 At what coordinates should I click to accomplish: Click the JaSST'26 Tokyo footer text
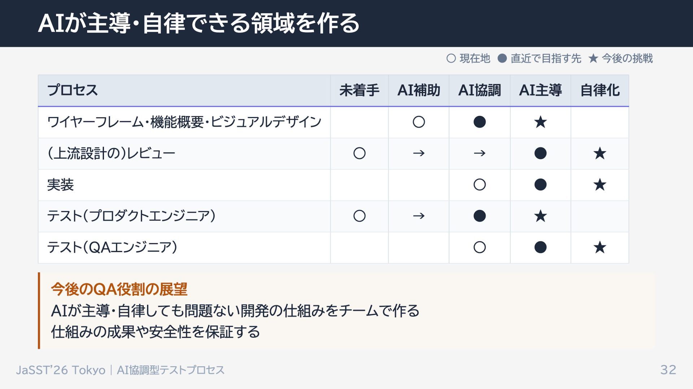pos(61,370)
